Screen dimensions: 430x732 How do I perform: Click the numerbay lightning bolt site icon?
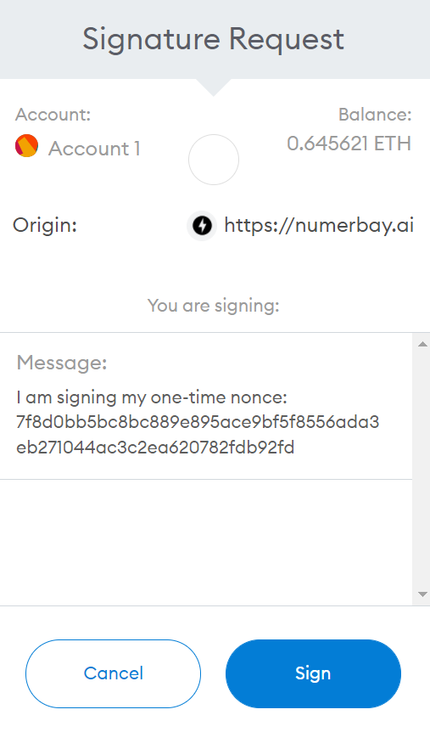tap(202, 226)
